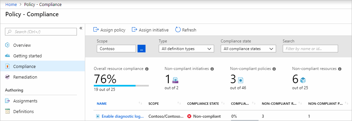Click the '19 out of 25' text
Image resolution: width=352 pixels, height=121 pixels.
[104, 90]
